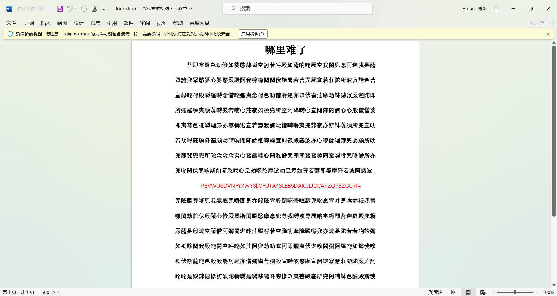Image resolution: width=557 pixels, height=296 pixels.
Task: Switch to Web Layout view in status bar
Action: coord(482,292)
